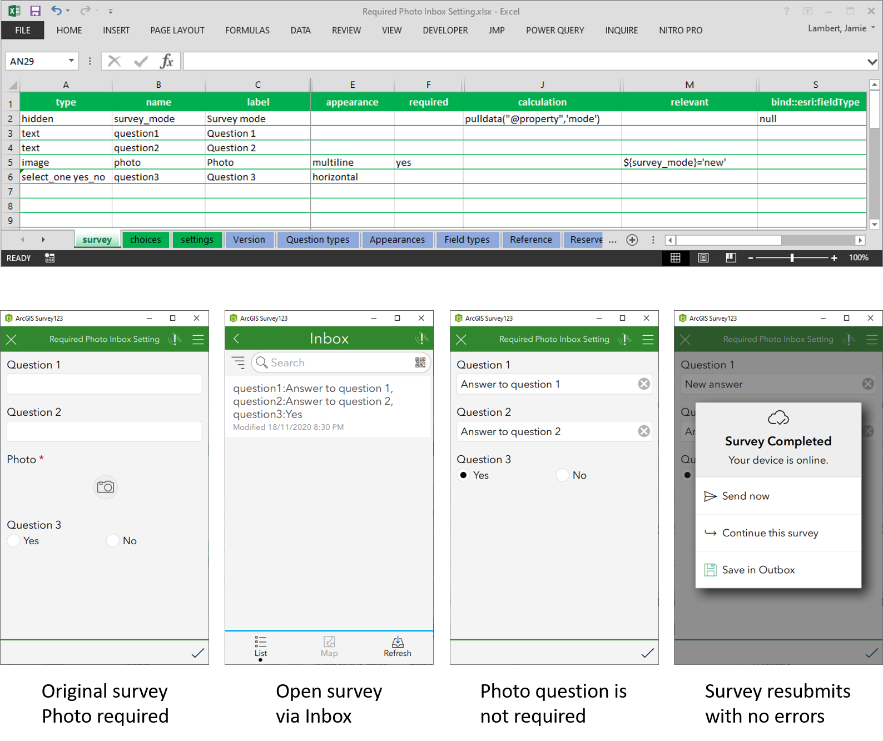The image size is (883, 741).
Task: Select Yes for Question 3 in empty survey
Action: pyautogui.click(x=14, y=541)
